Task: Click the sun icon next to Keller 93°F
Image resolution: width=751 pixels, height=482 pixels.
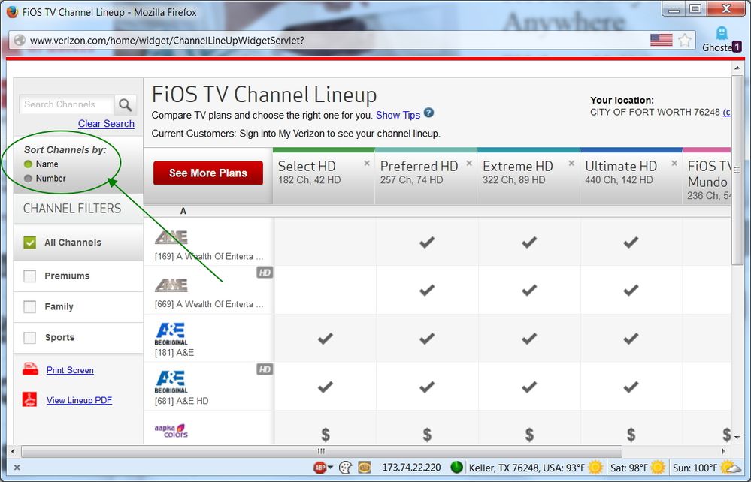Action: click(595, 467)
